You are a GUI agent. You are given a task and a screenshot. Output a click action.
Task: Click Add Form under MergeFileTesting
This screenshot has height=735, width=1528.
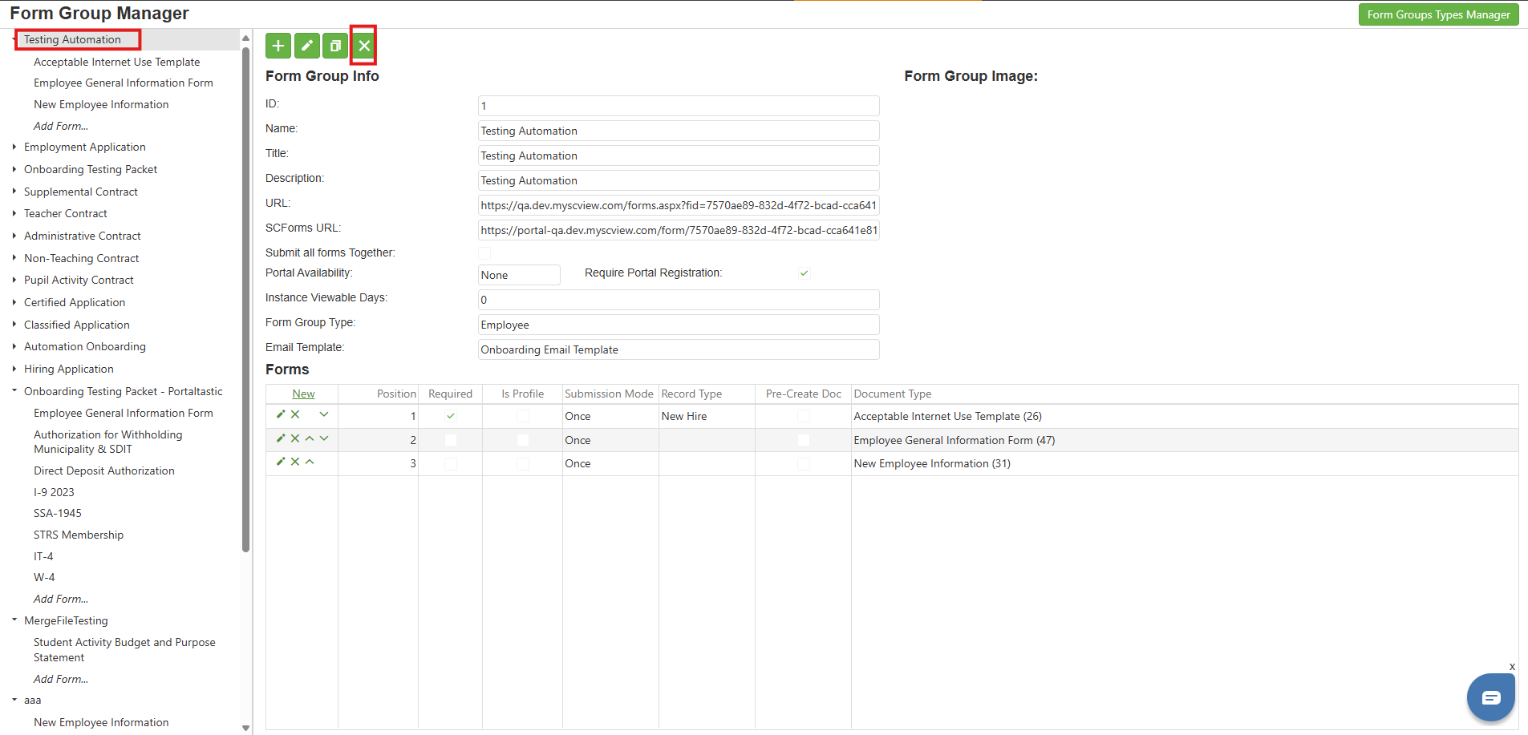pyautogui.click(x=61, y=679)
